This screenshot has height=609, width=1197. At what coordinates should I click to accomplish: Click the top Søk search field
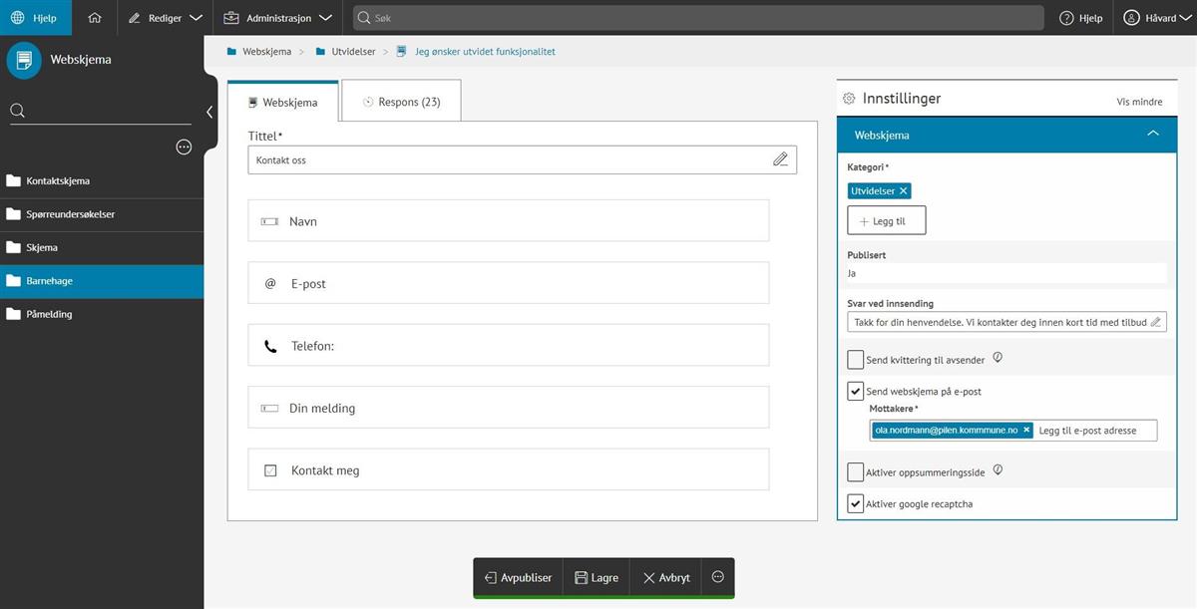tap(698, 18)
